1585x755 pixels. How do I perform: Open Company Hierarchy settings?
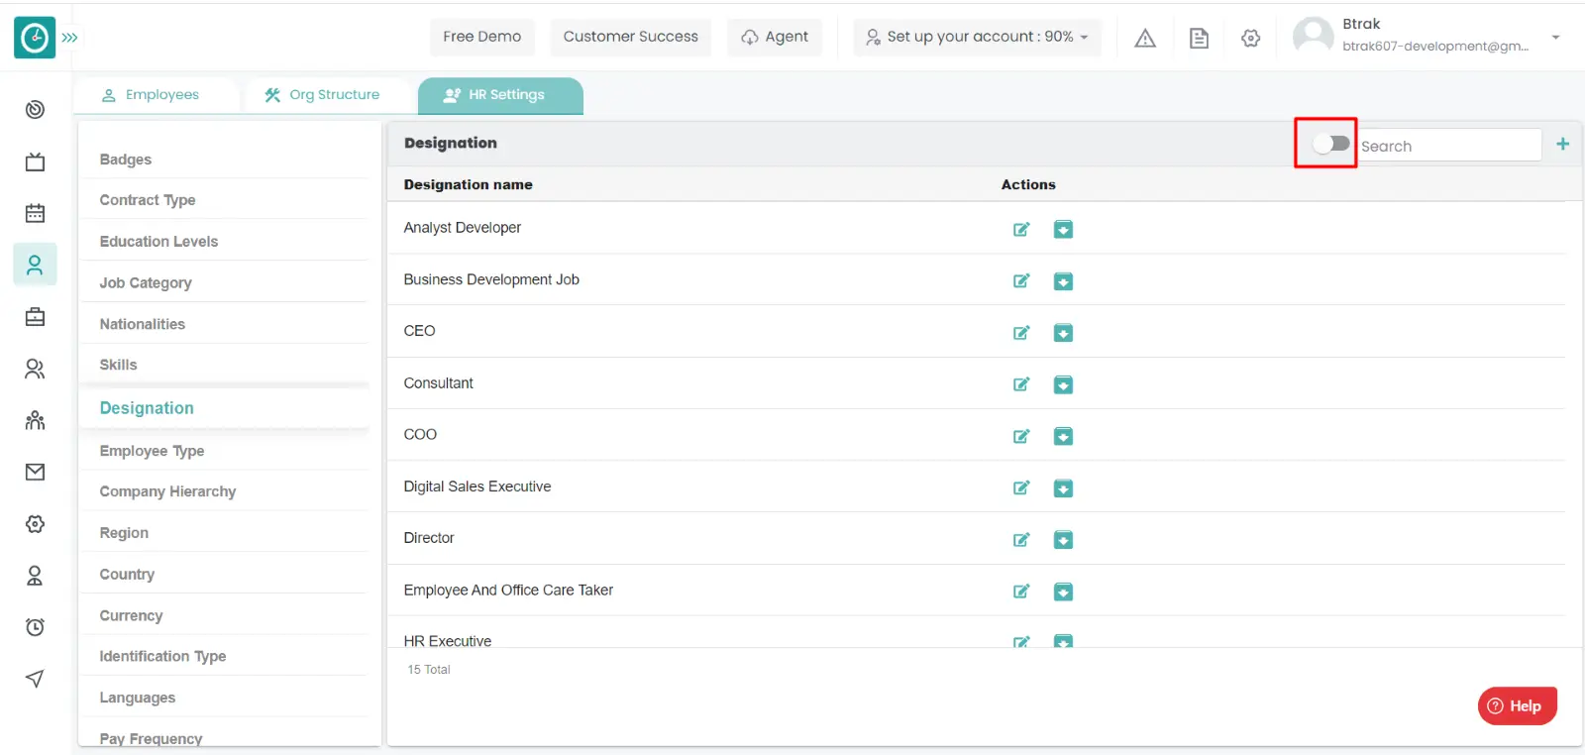tap(167, 491)
